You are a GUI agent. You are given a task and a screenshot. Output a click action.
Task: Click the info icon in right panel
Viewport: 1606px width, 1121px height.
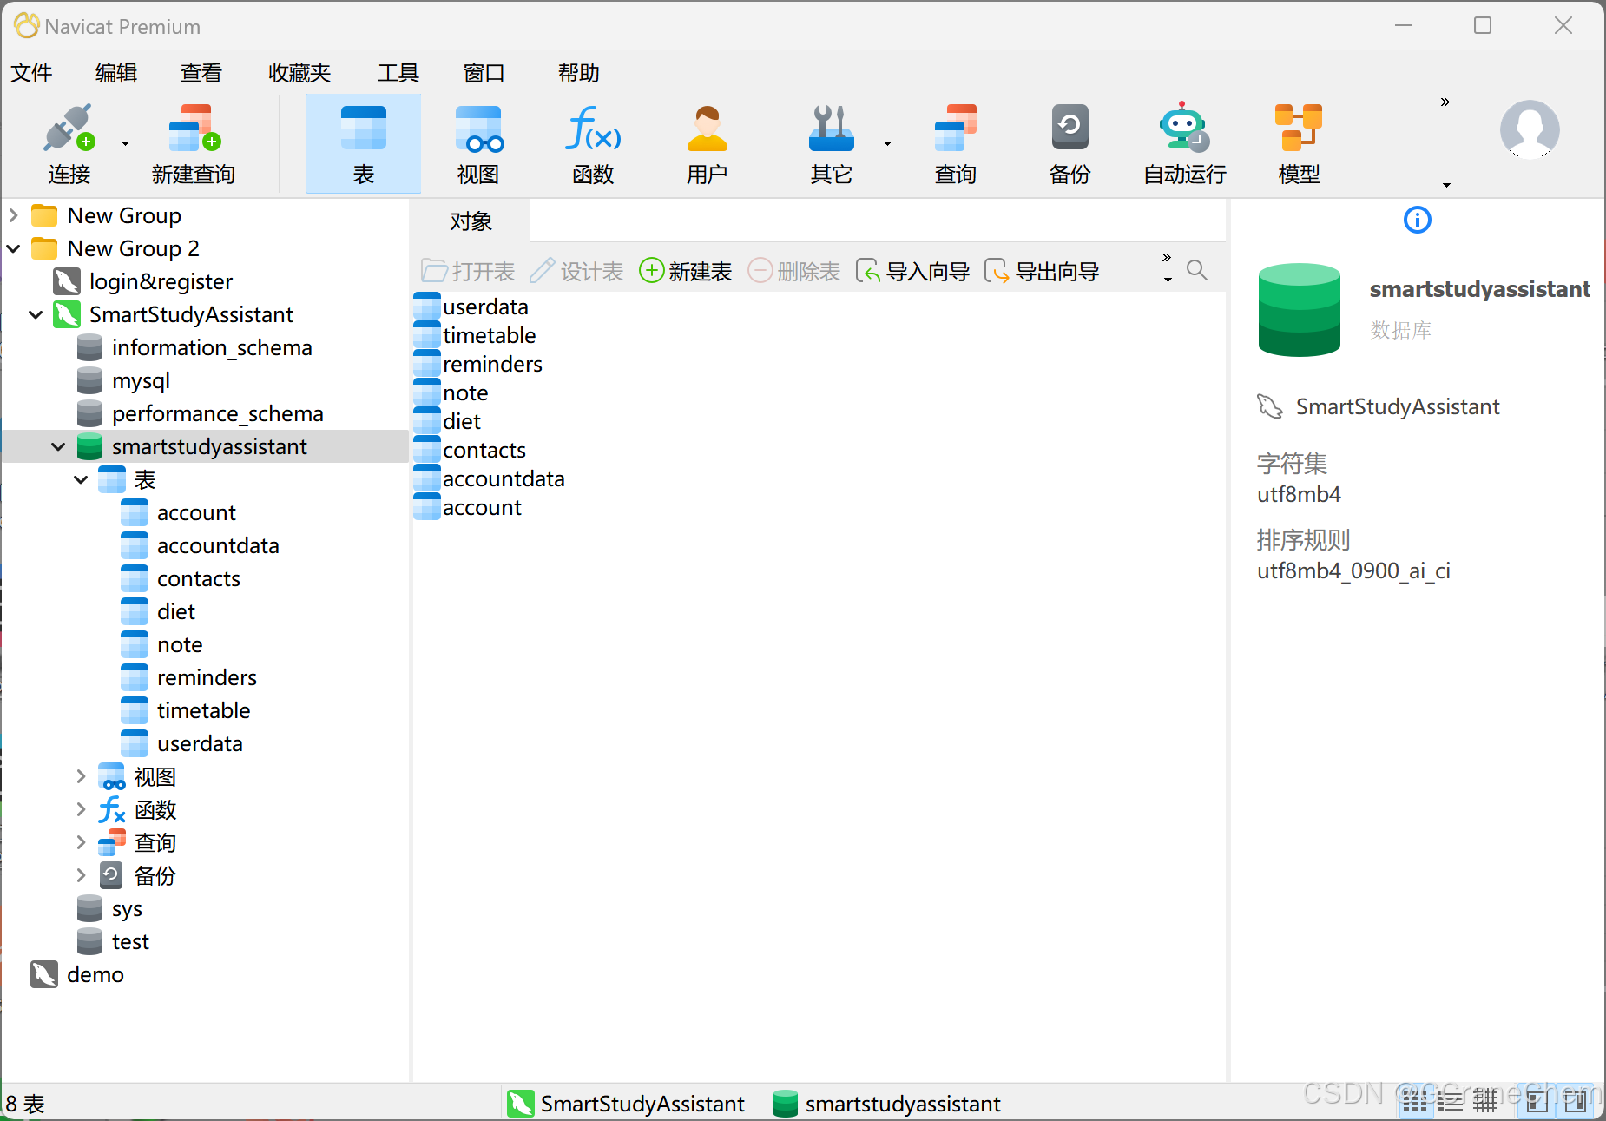click(x=1417, y=220)
